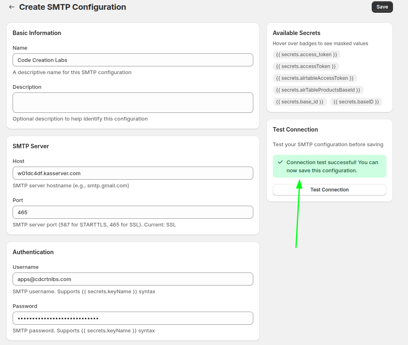Screen dimensions: 408x345
Task: Click into the Description text area
Action: click(x=133, y=103)
